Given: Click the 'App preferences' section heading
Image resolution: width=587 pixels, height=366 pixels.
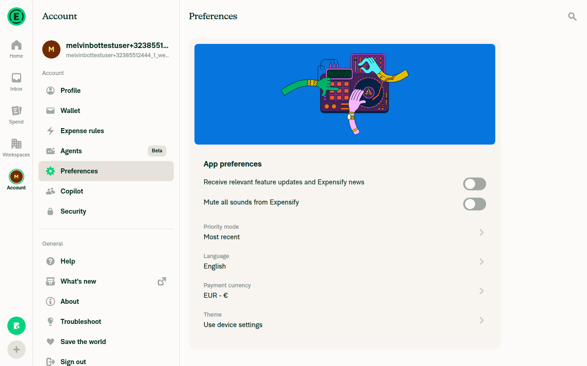Looking at the screenshot, I should pyautogui.click(x=233, y=164).
